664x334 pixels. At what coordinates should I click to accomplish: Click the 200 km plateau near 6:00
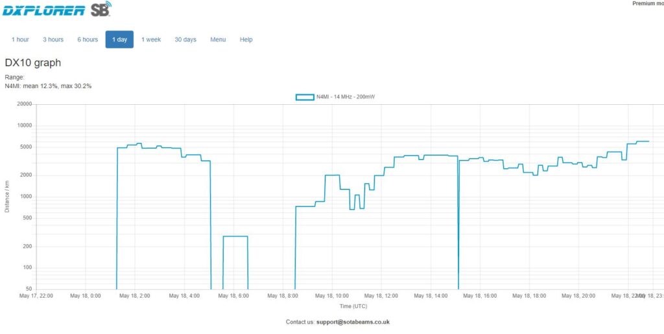(235, 236)
